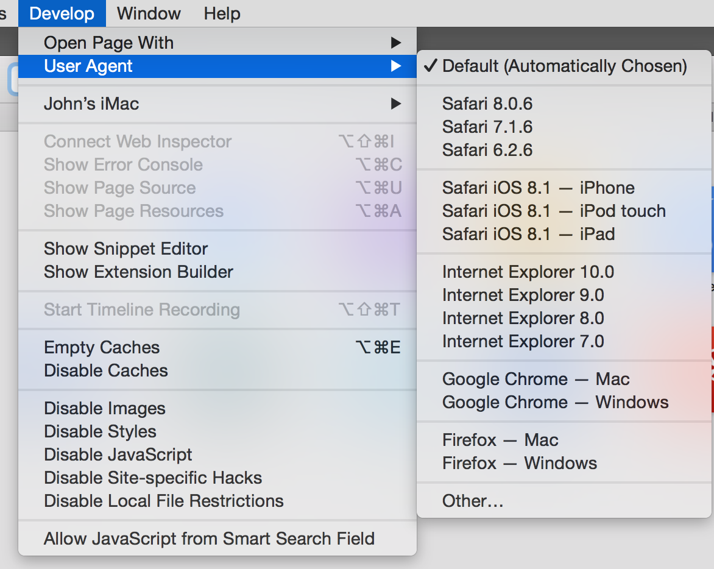Pick Safari 7.1.6 user agent
The height and width of the screenshot is (569, 714).
coord(564,127)
